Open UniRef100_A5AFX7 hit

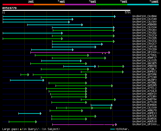144,58
